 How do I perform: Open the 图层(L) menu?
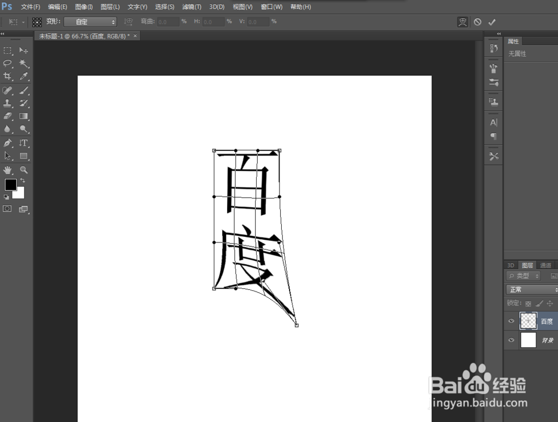[x=110, y=7]
